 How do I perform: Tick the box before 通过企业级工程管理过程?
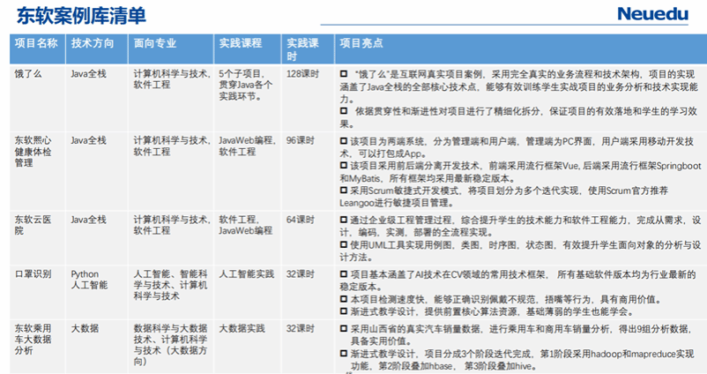click(344, 219)
